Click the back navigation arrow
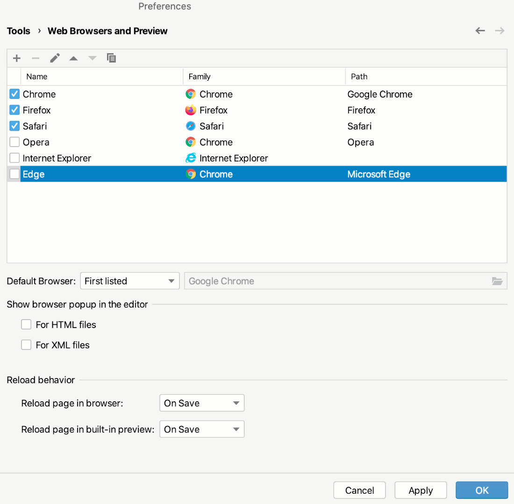The image size is (514, 504). 480,30
